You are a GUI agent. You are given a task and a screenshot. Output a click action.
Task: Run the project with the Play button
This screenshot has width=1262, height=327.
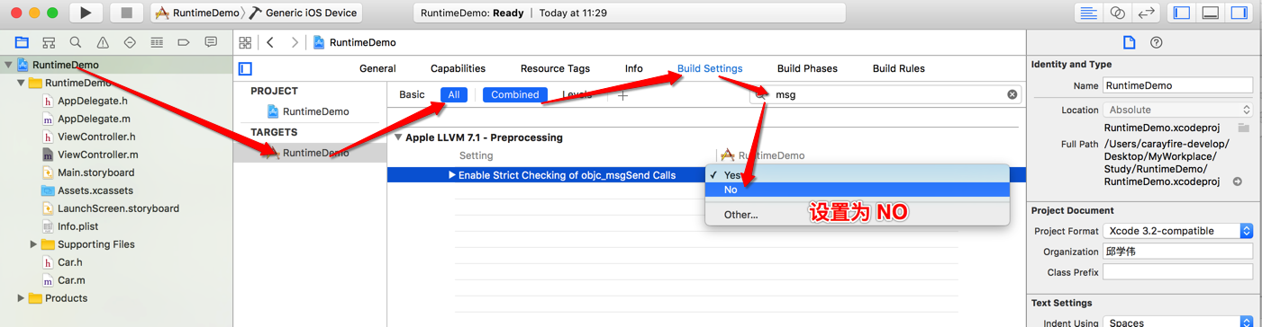pos(86,13)
